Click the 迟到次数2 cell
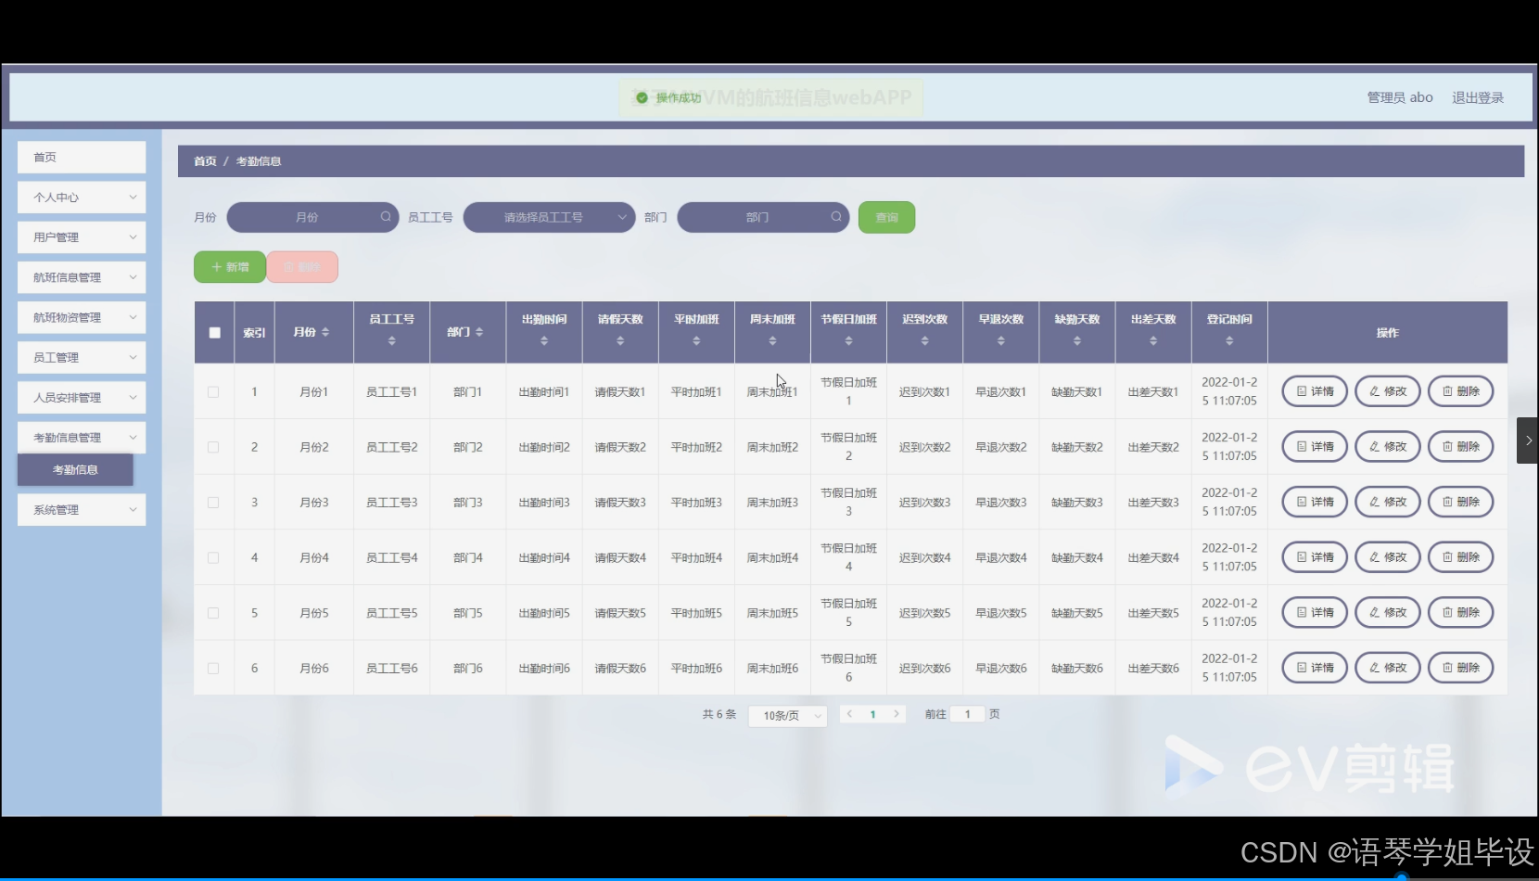Screen dimensions: 1539x881 (x=924, y=447)
